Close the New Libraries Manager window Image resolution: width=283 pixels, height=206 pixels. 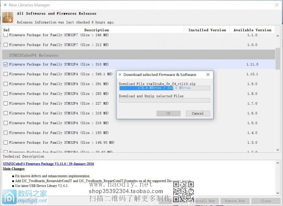(277, 5)
